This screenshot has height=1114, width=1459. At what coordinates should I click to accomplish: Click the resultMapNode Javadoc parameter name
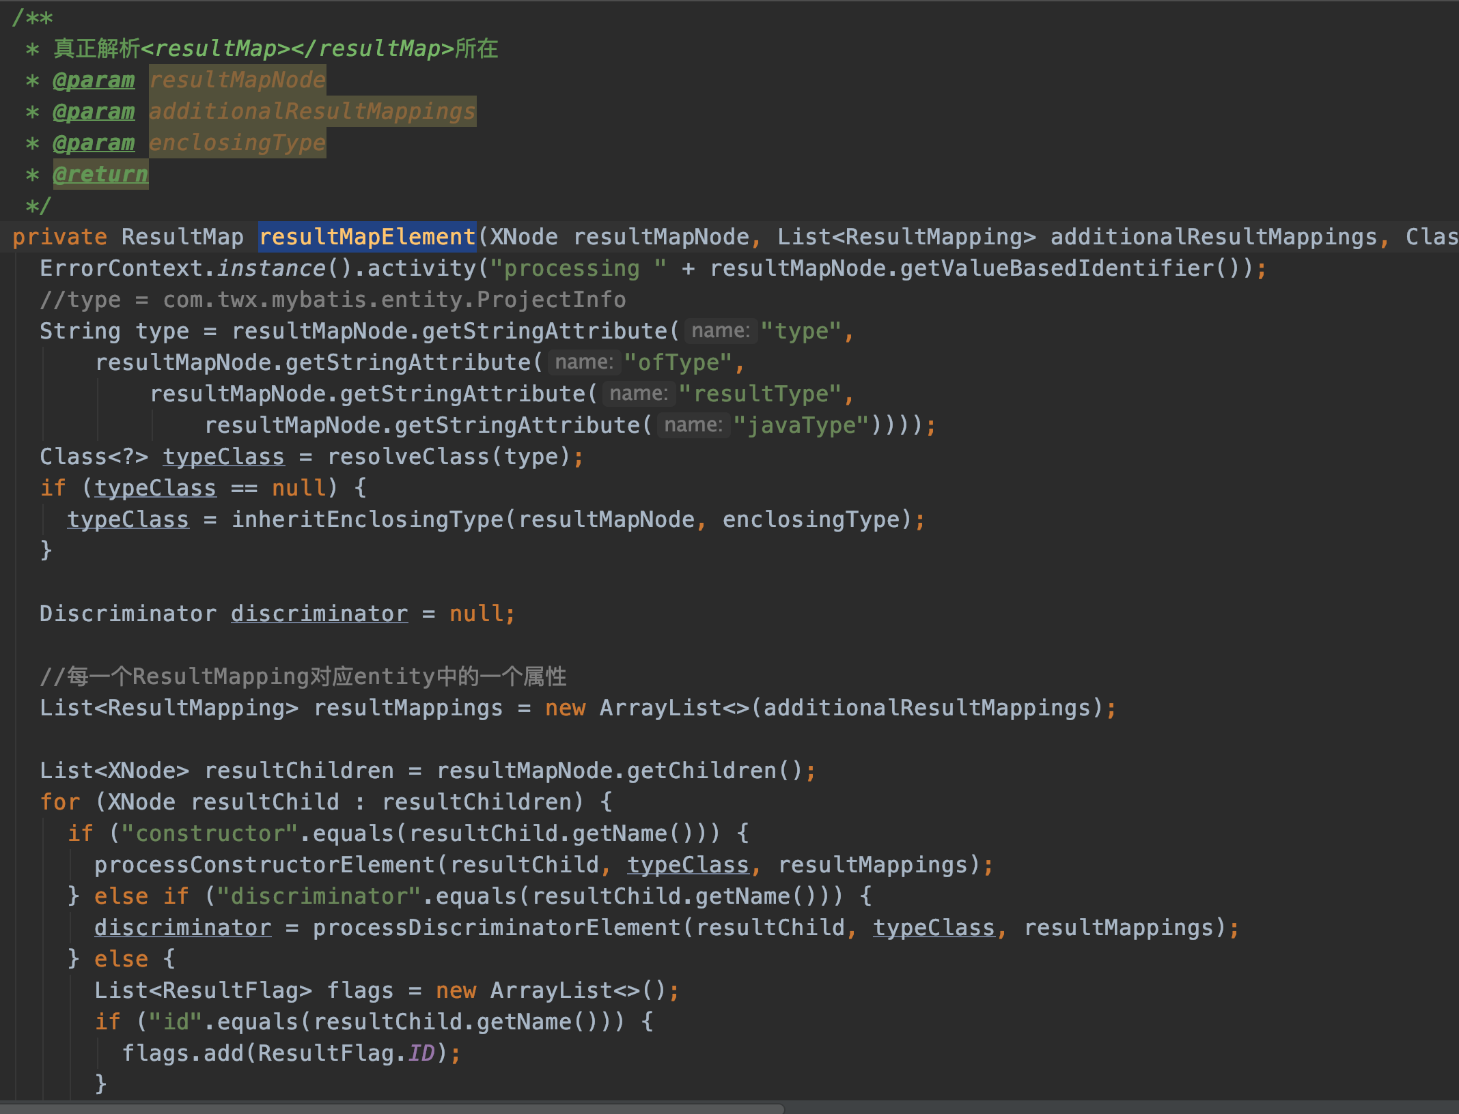coord(237,80)
